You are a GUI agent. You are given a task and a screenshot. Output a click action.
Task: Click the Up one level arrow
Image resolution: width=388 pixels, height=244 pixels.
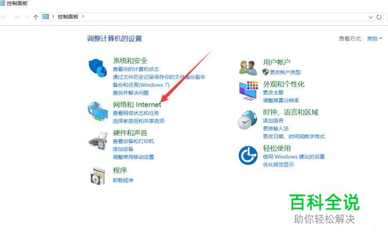(x=36, y=17)
